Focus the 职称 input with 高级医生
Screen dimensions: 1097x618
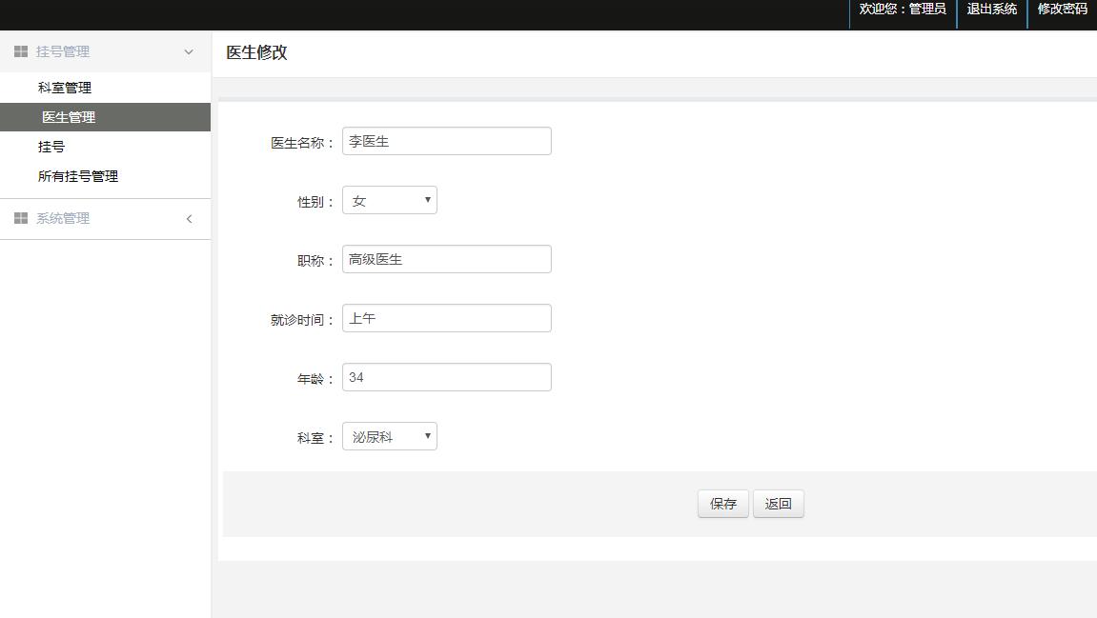tap(446, 259)
